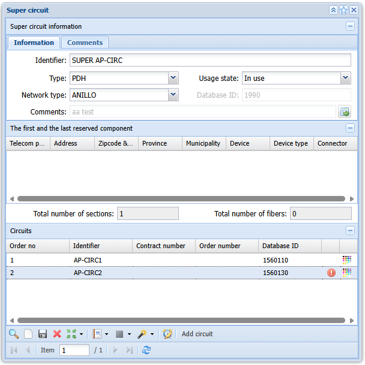This screenshot has width=365, height=365.
Task: Click the Add circuit button
Action: click(197, 334)
